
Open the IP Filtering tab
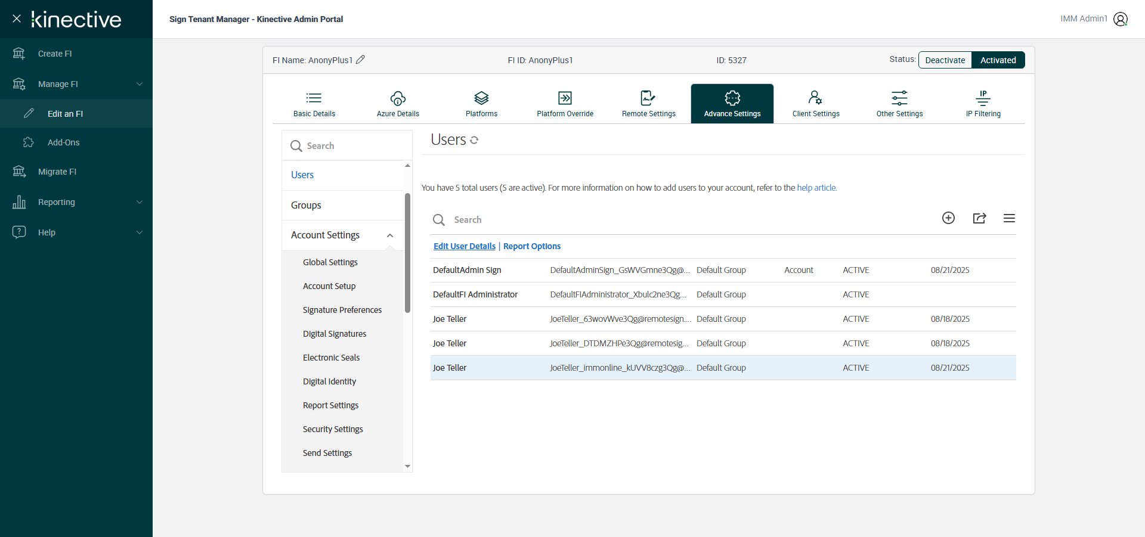click(983, 104)
